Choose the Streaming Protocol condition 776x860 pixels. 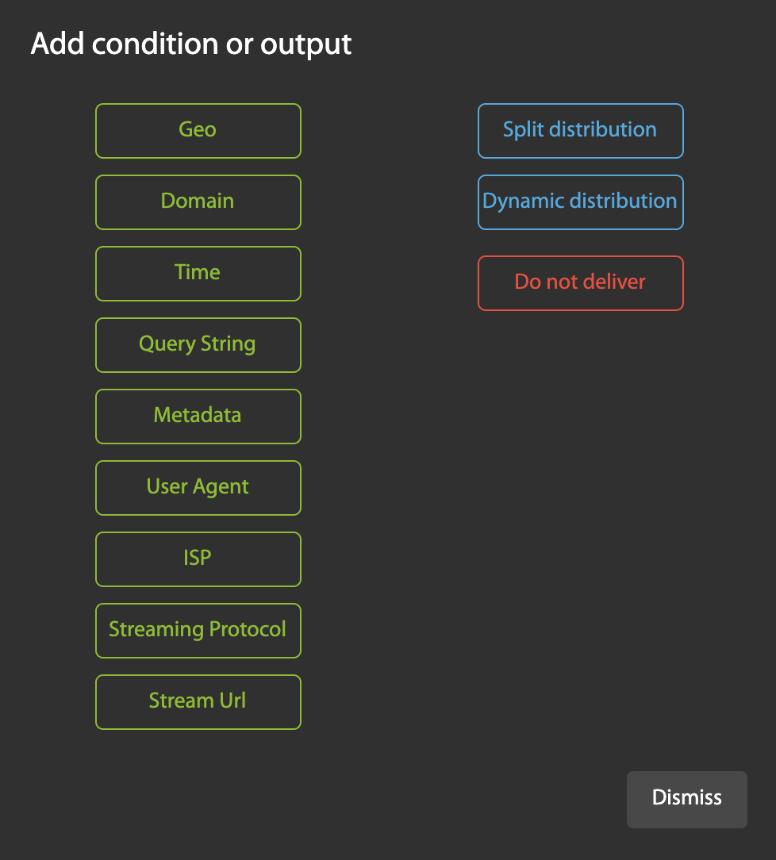click(198, 631)
